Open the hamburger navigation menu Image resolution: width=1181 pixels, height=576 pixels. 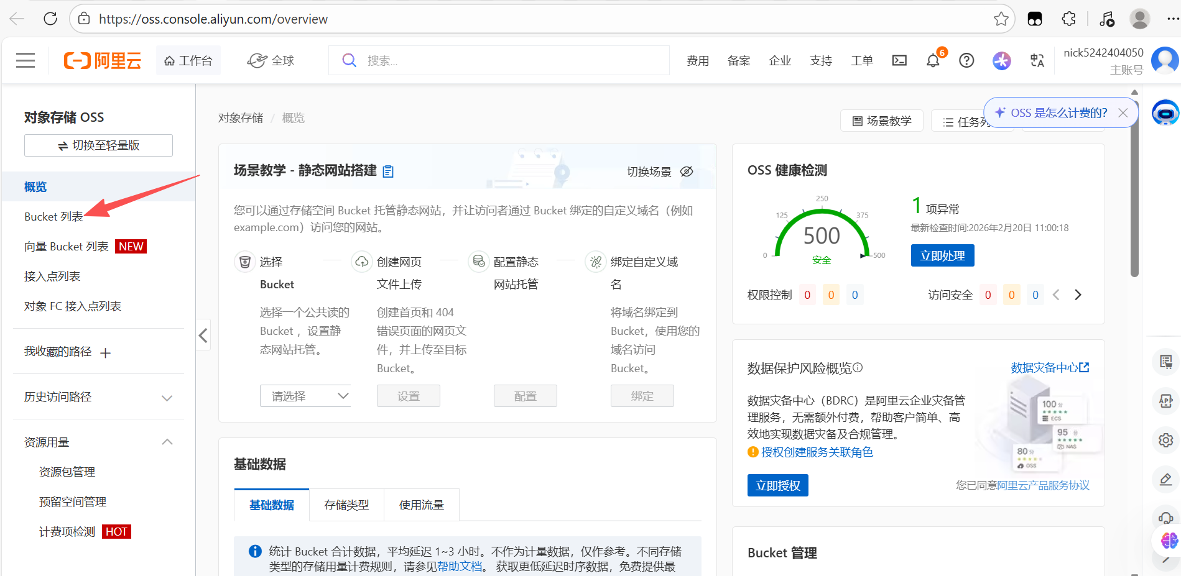coord(25,60)
